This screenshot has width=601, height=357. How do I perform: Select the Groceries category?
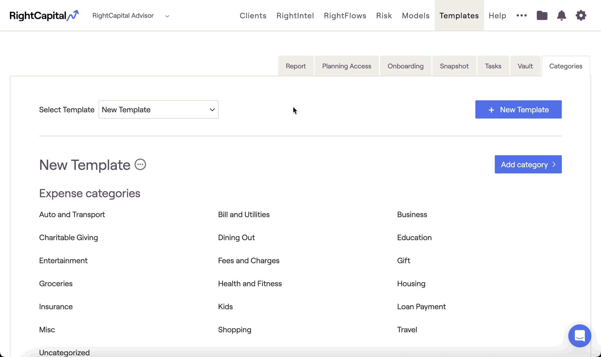click(56, 284)
